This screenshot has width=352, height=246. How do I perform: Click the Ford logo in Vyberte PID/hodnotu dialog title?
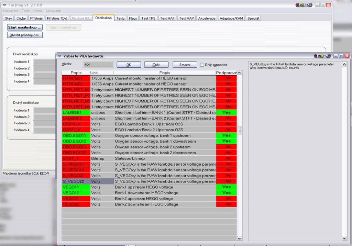[x=59, y=56]
